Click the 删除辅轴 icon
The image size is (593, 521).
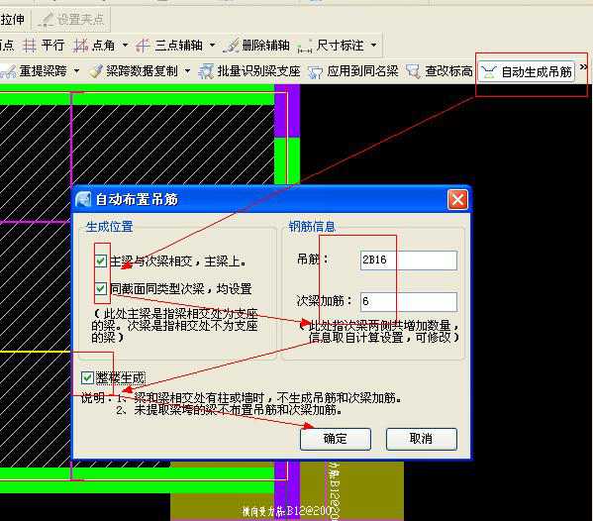tap(231, 46)
